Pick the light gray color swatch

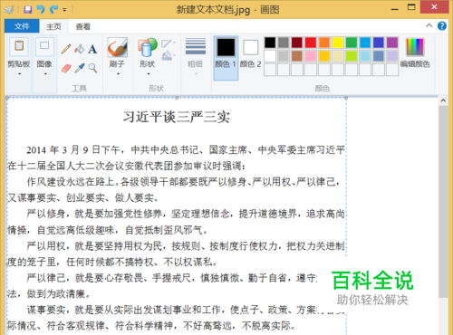click(284, 56)
